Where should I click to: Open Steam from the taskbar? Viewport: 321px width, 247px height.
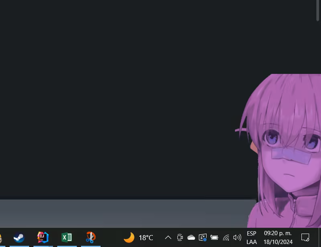(19, 237)
